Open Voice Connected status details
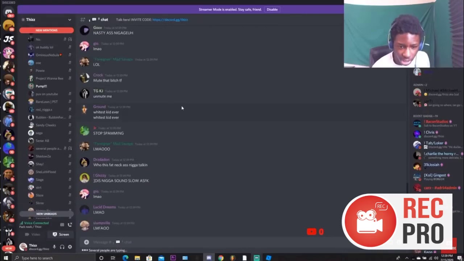 pyautogui.click(x=36, y=223)
